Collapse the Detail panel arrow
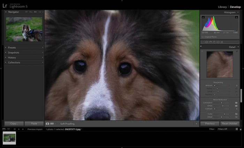 pos(238,47)
